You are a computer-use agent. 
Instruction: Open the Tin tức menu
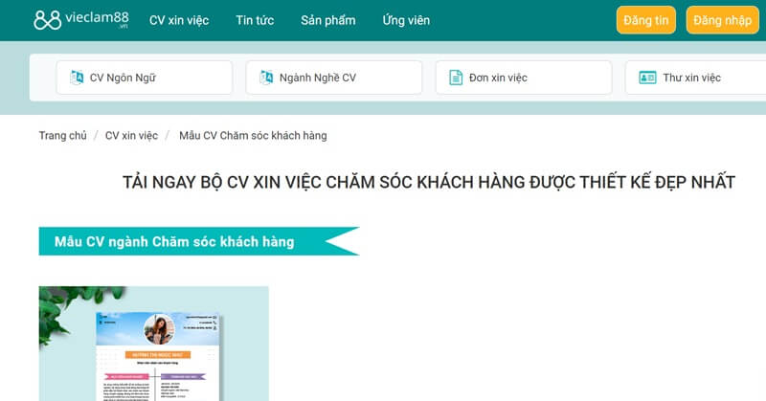point(255,20)
